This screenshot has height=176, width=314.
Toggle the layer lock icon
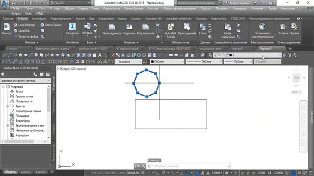click(227, 55)
